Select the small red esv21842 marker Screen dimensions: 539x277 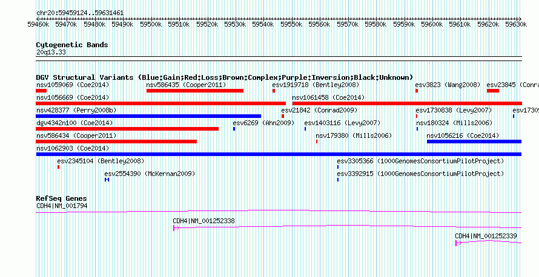pyautogui.click(x=283, y=116)
